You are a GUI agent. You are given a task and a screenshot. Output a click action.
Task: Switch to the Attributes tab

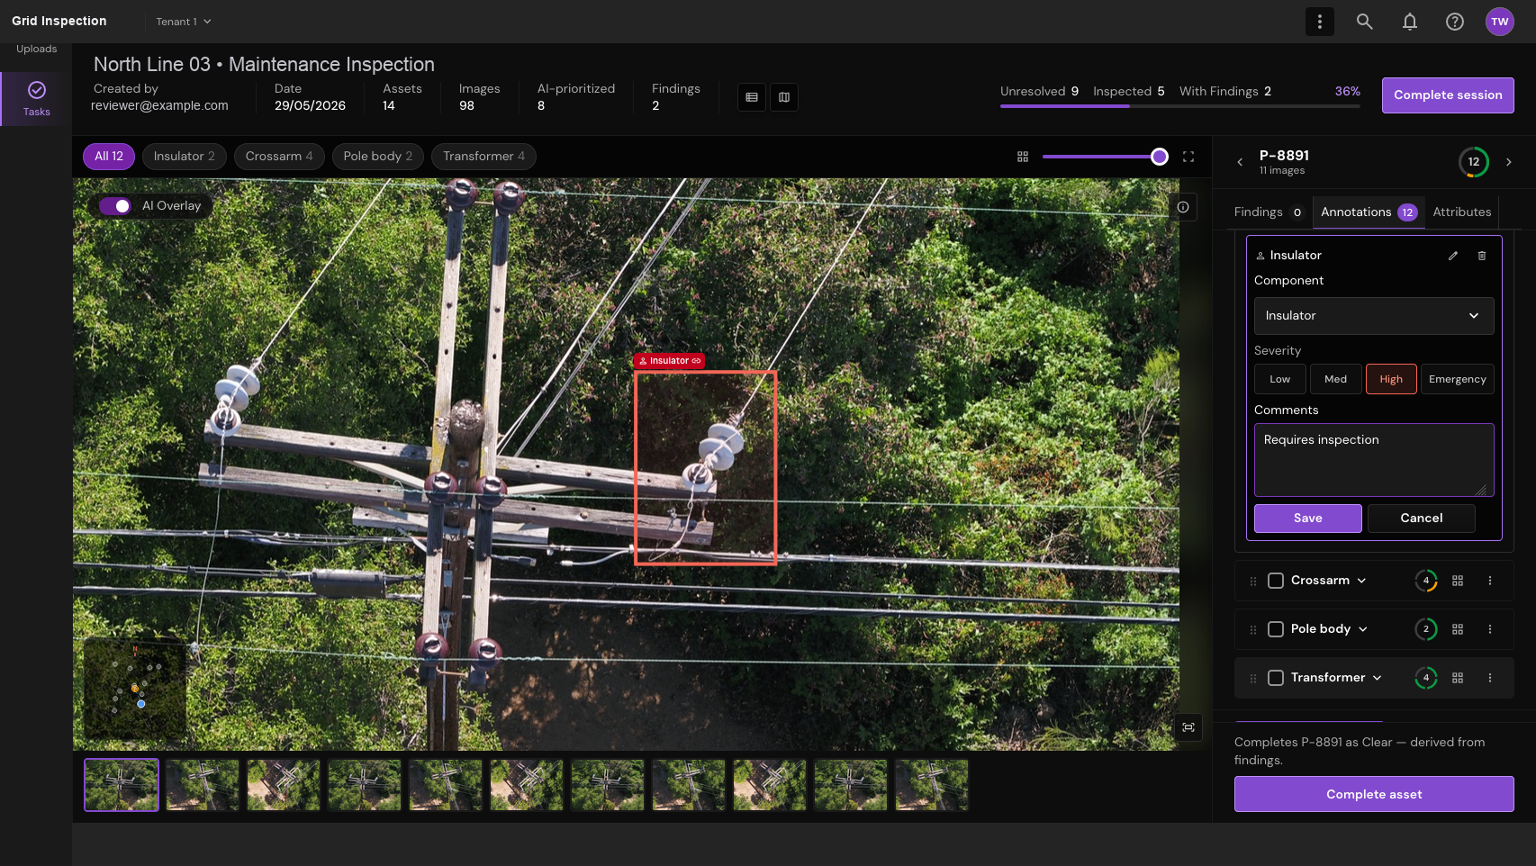coord(1462,212)
